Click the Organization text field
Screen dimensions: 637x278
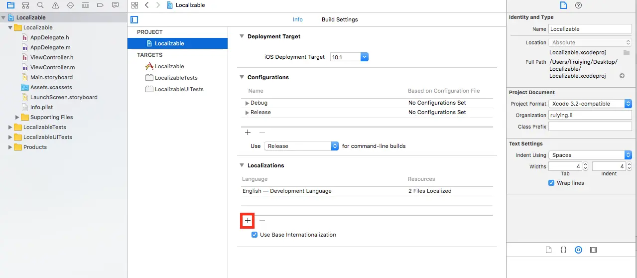click(590, 115)
